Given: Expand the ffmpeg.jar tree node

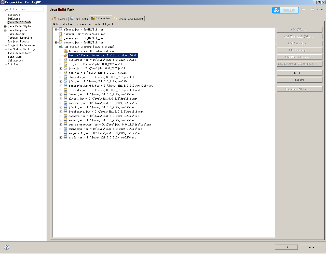Looking at the screenshot, I should (x=56, y=29).
